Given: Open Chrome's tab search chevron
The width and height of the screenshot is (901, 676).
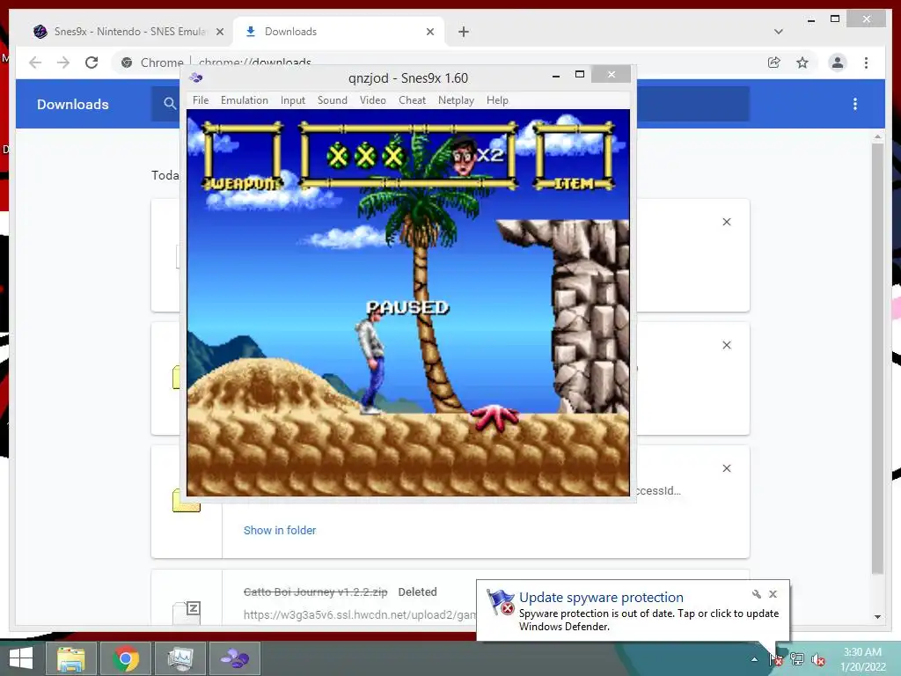Looking at the screenshot, I should [778, 32].
